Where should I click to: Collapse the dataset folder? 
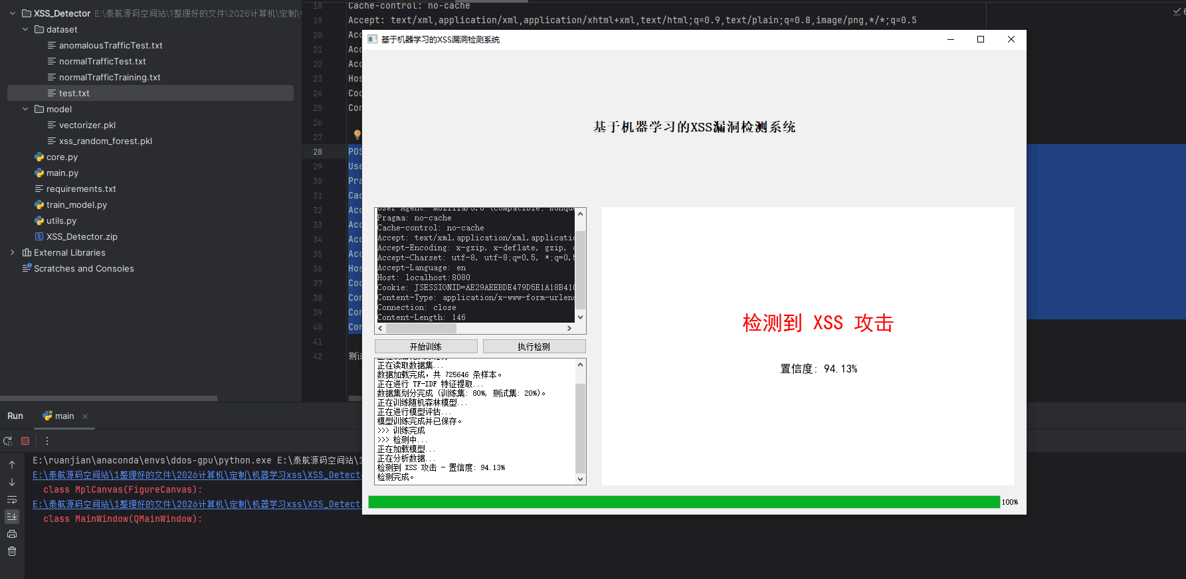25,29
